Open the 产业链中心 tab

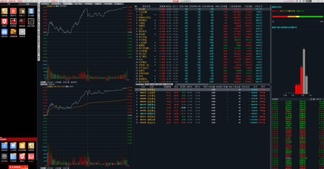pyautogui.click(x=118, y=4)
